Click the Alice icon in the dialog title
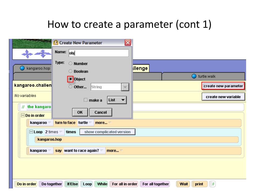The height and width of the screenshot is (194, 259). pos(56,42)
